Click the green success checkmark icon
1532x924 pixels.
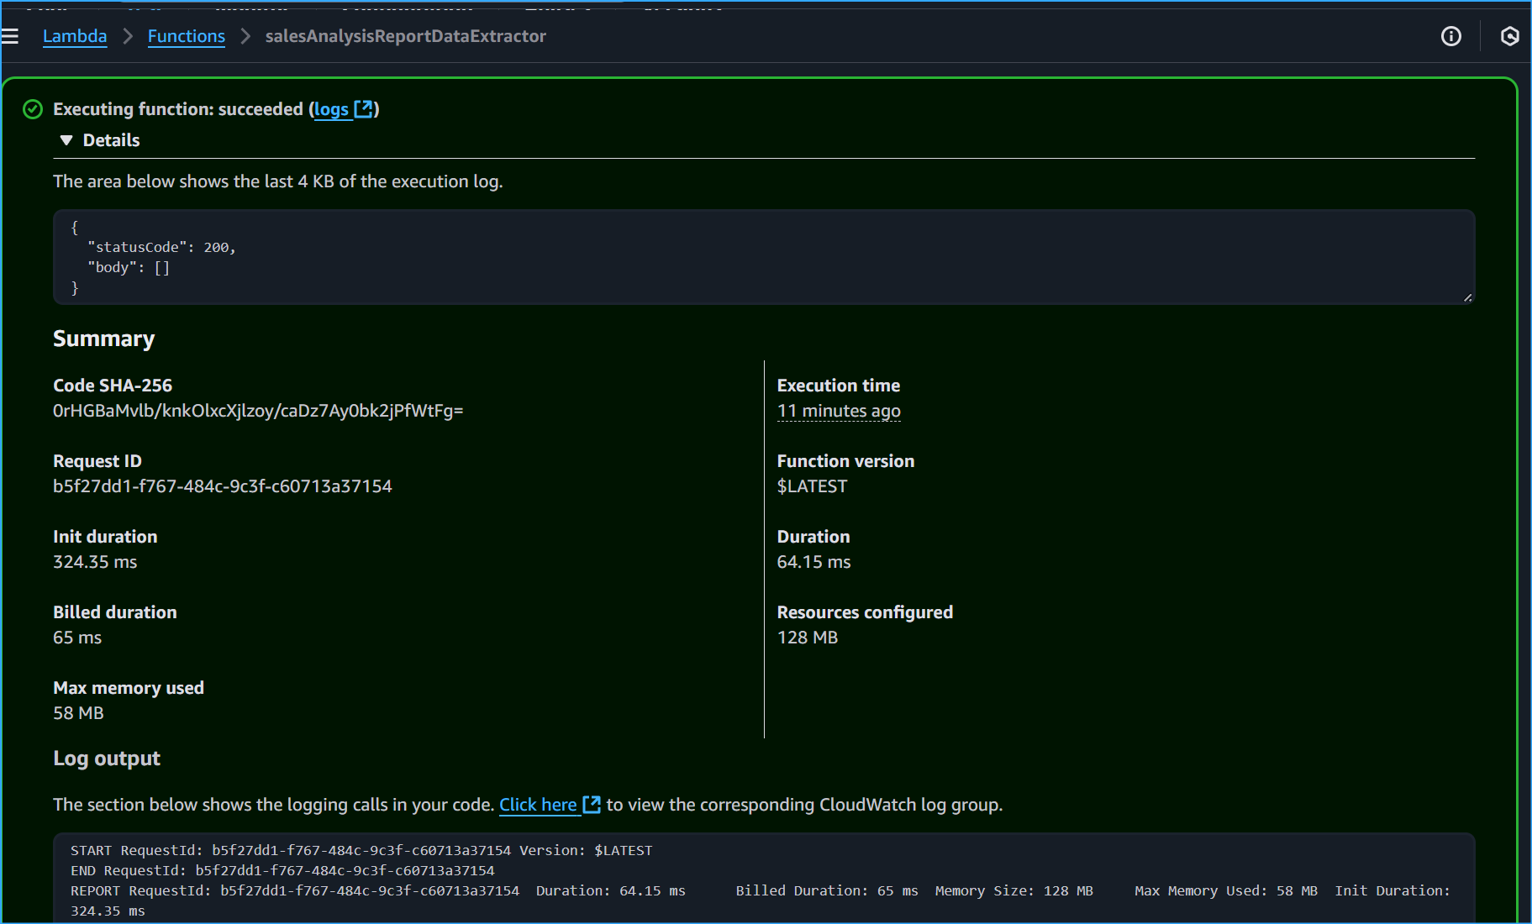pyautogui.click(x=33, y=109)
